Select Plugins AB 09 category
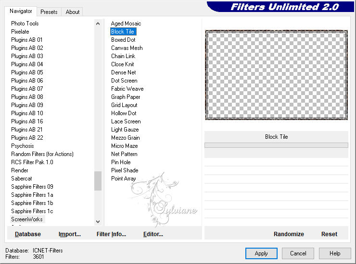The height and width of the screenshot is (264, 356). pyautogui.click(x=27, y=105)
